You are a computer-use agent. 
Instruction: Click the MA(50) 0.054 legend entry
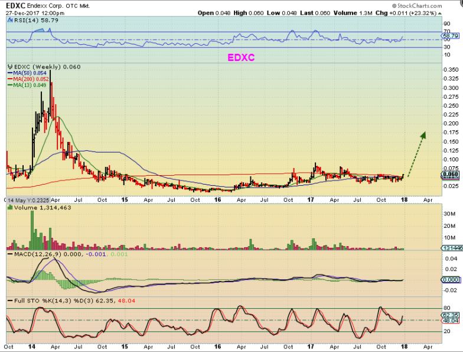[x=30, y=73]
